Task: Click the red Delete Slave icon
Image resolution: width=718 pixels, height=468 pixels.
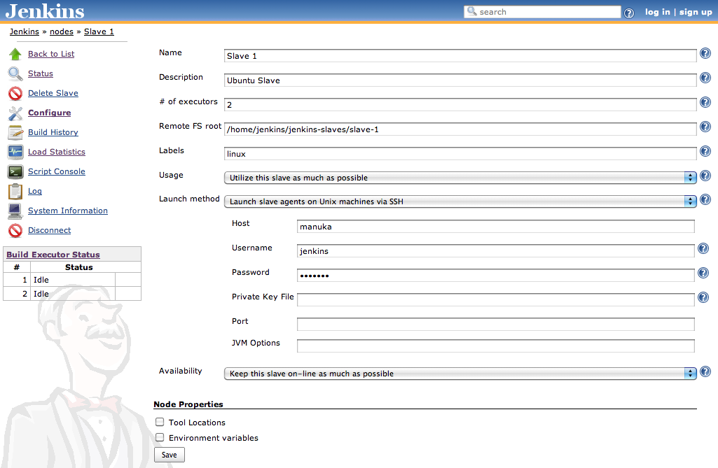Action: click(x=15, y=93)
